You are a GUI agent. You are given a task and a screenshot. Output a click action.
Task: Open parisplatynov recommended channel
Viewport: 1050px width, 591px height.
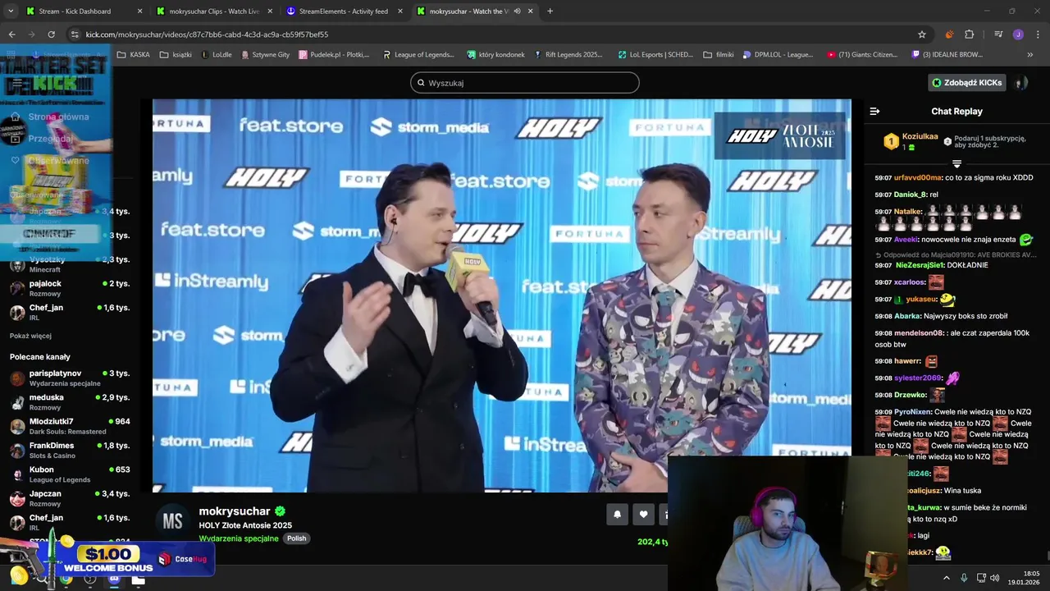tap(70, 378)
